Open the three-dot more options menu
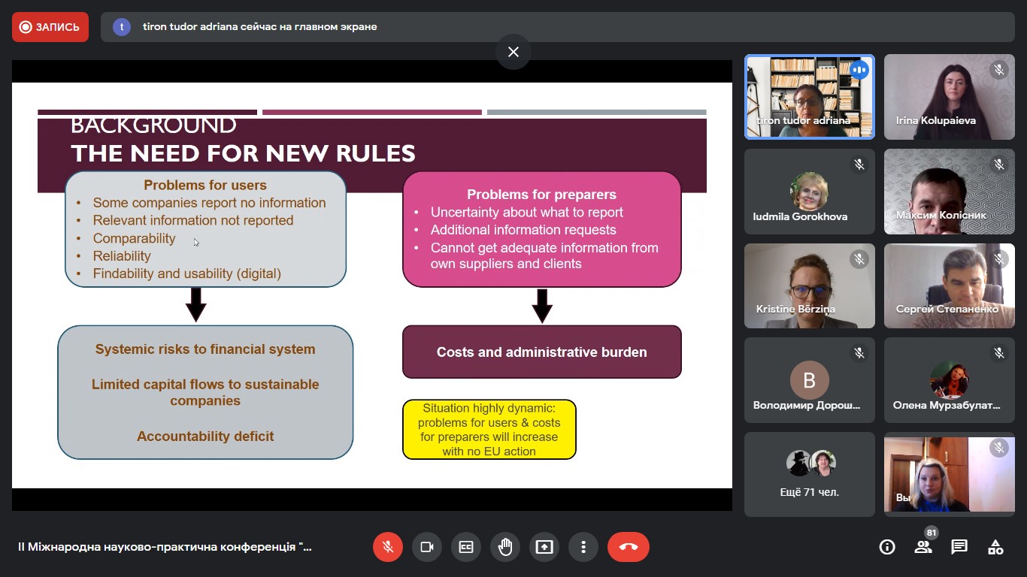The image size is (1027, 577). coord(583,547)
